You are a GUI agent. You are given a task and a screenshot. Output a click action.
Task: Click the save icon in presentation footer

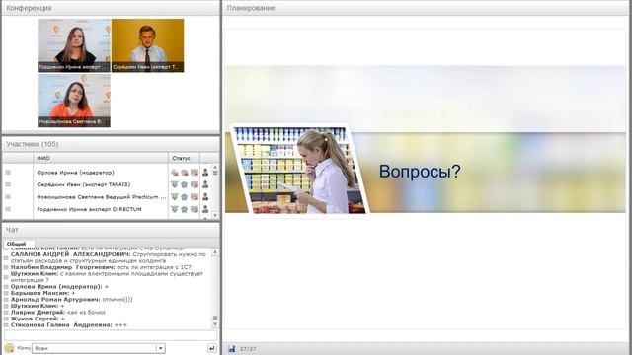tap(232, 349)
